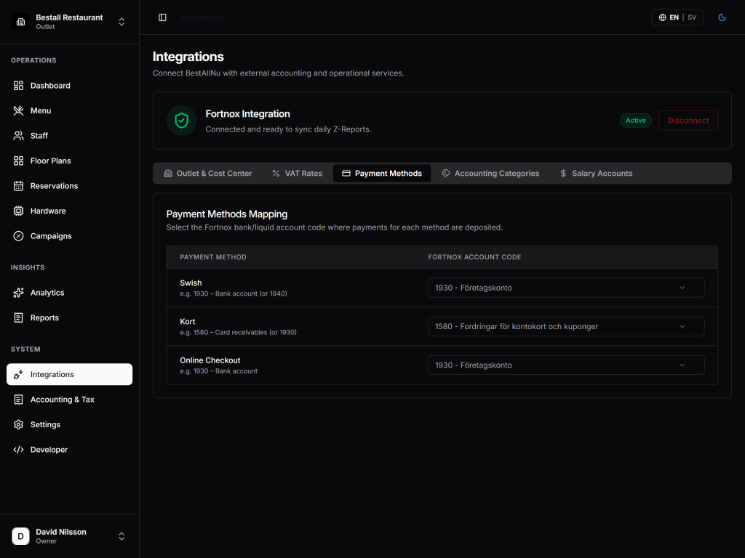The width and height of the screenshot is (745, 558).
Task: Click the Bestall Restaurant building logo icon
Action: tap(20, 22)
